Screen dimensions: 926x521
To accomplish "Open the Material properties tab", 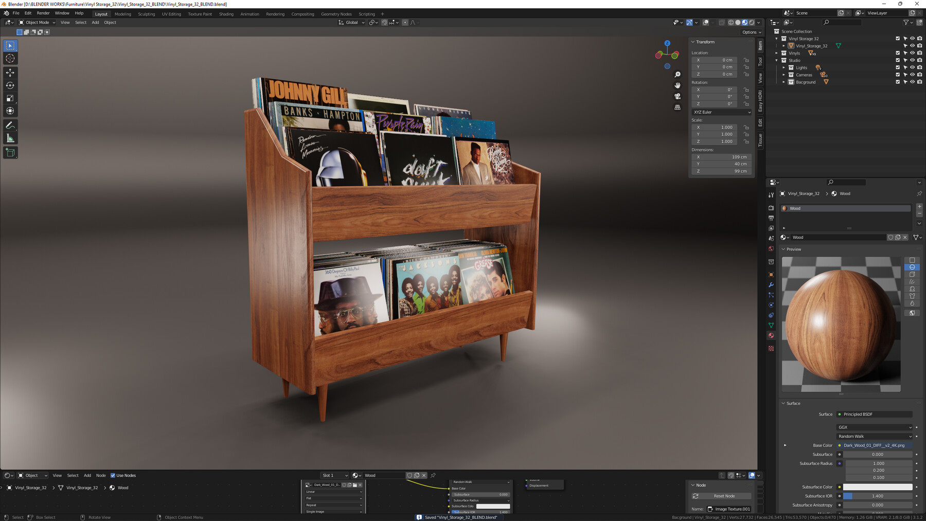I will click(771, 335).
